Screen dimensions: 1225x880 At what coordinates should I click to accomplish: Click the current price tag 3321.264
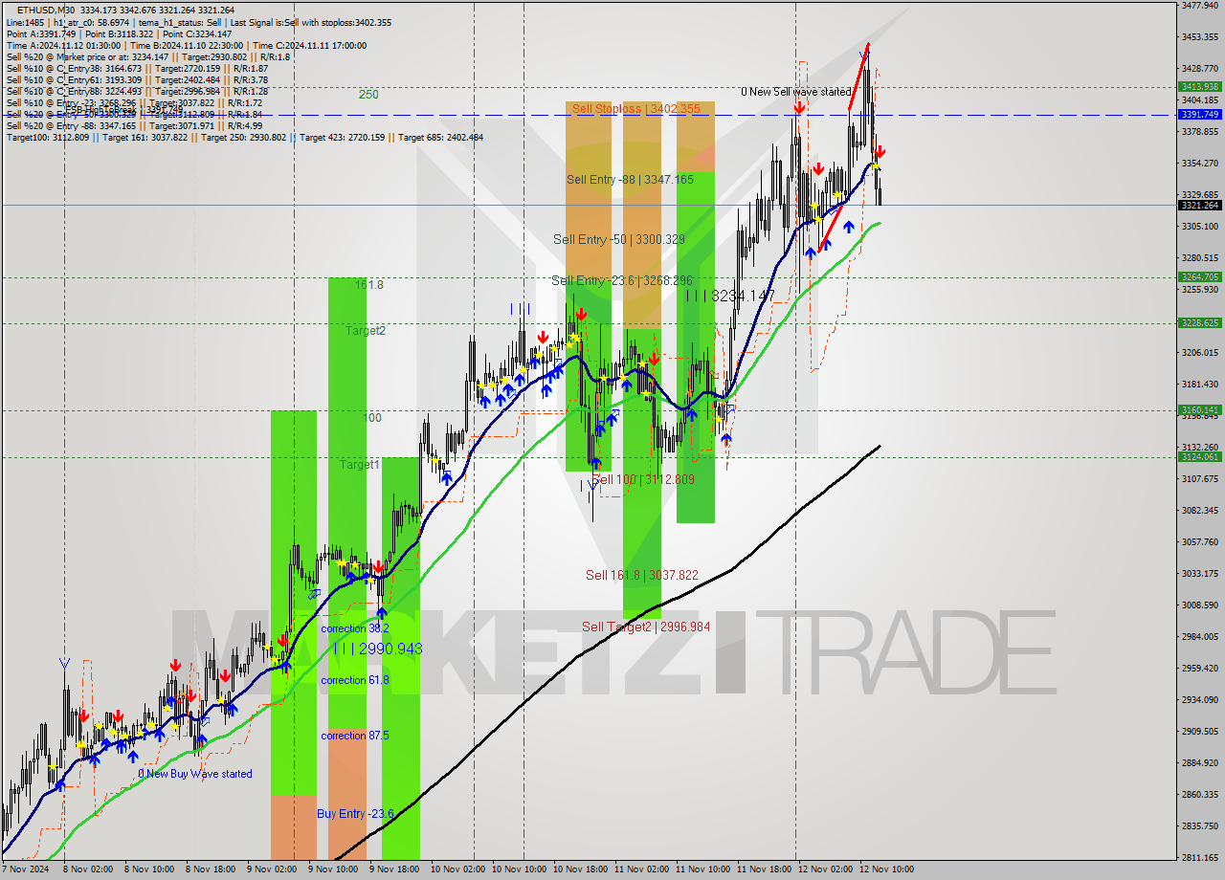1199,205
